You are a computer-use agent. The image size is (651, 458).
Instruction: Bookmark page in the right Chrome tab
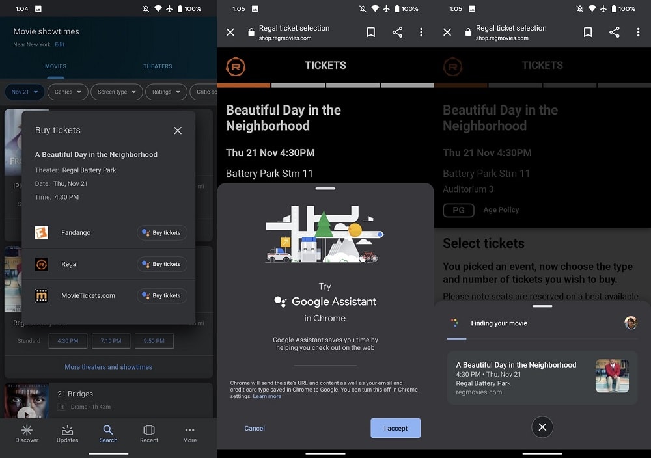[x=588, y=33]
